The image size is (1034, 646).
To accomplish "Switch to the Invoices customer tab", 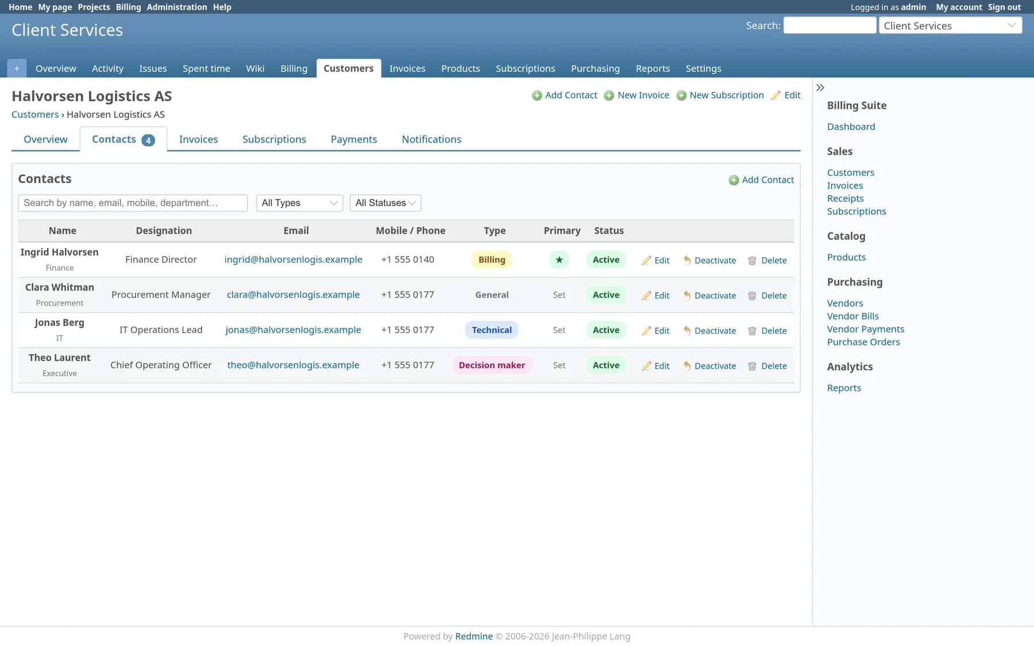I will click(198, 139).
